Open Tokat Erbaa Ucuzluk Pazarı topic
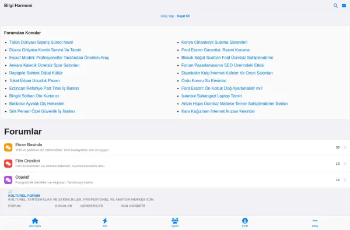This screenshot has height=230, width=350. (x=34, y=80)
